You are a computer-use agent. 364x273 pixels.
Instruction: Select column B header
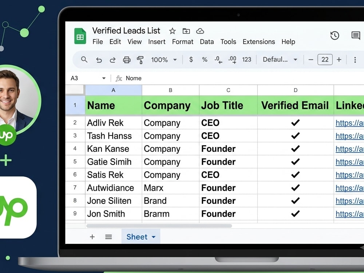point(171,90)
